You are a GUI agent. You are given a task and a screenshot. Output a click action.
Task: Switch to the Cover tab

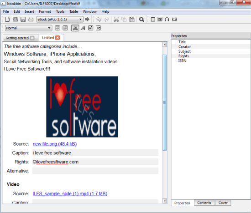[x=223, y=203]
